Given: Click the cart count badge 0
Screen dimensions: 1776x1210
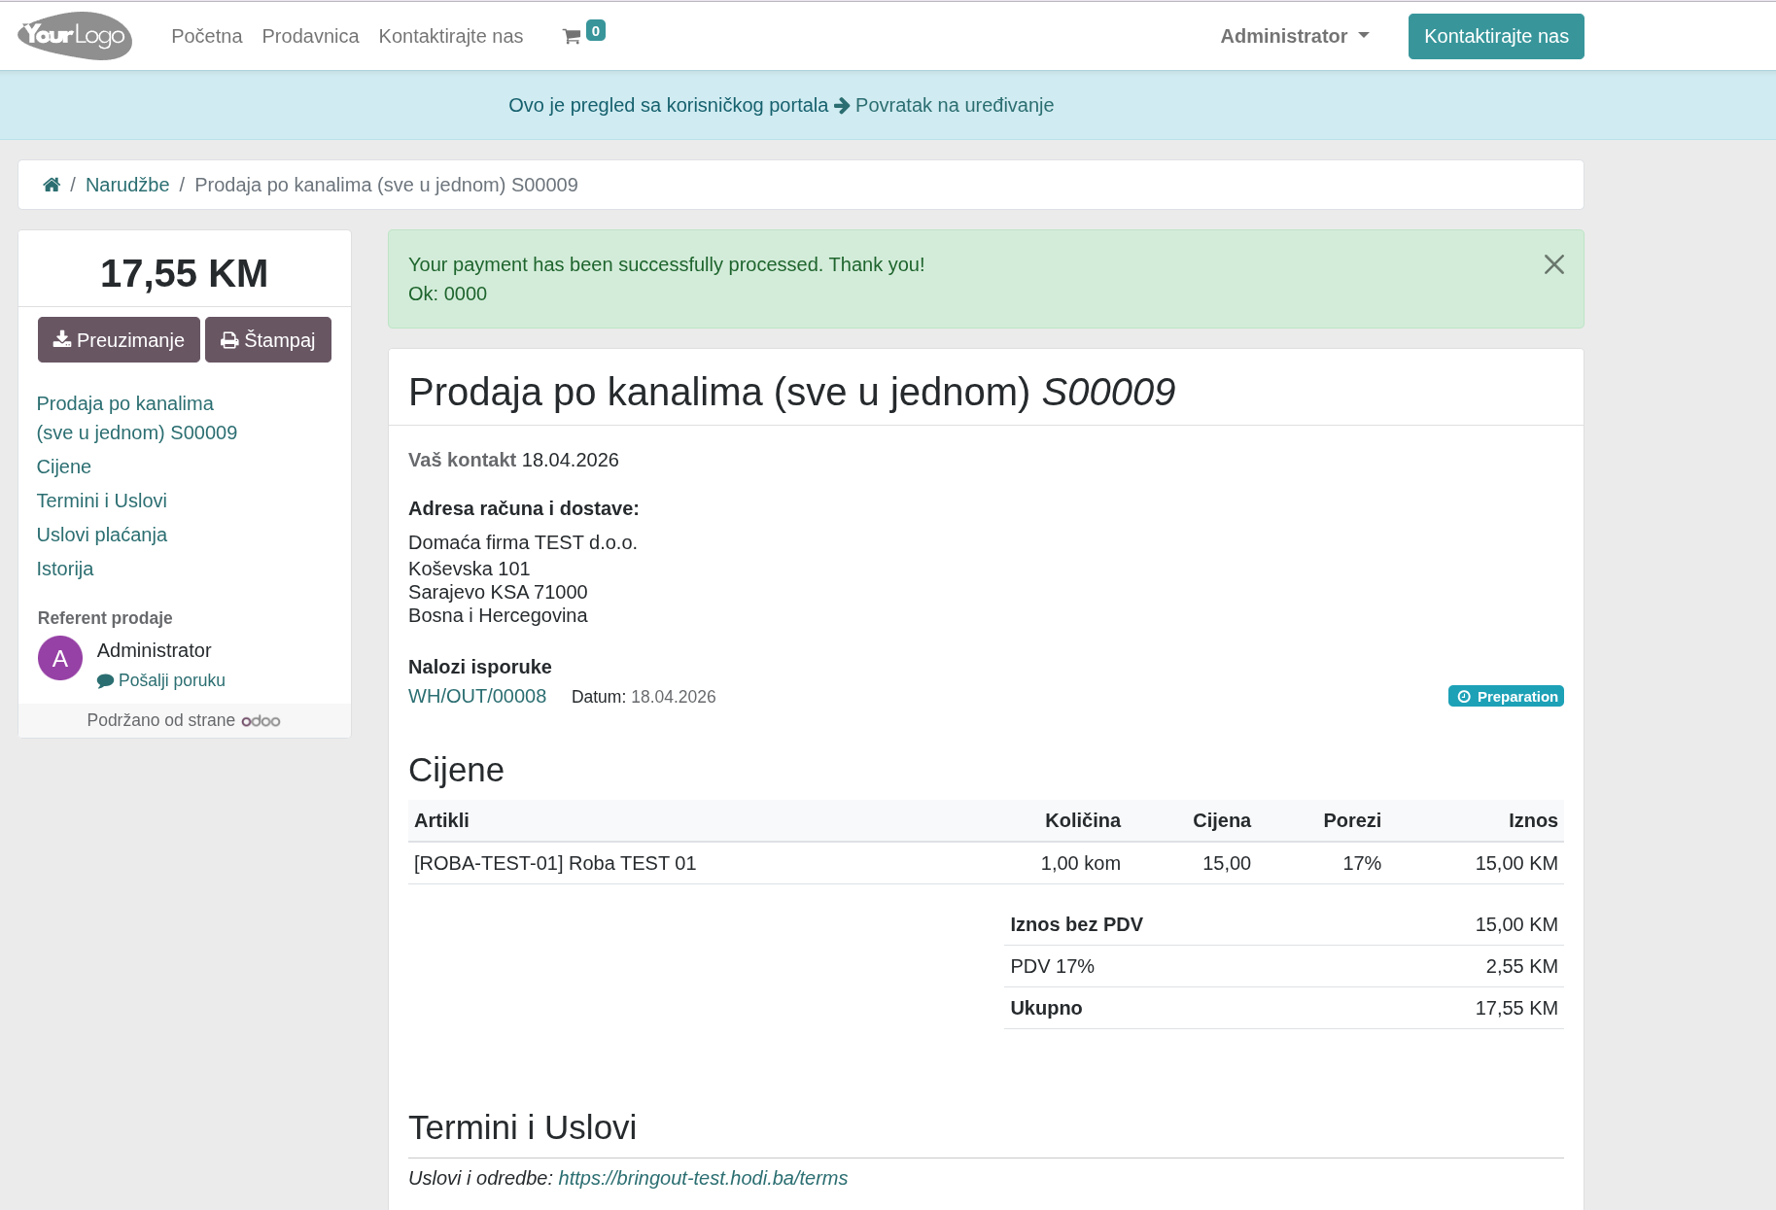Looking at the screenshot, I should pyautogui.click(x=596, y=31).
